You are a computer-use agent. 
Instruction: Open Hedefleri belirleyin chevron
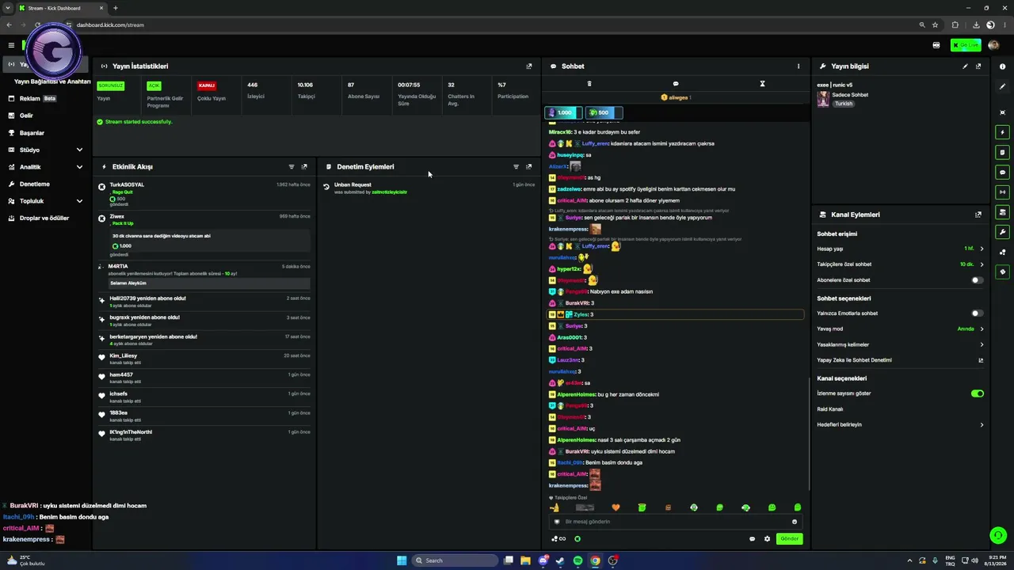pyautogui.click(x=982, y=425)
